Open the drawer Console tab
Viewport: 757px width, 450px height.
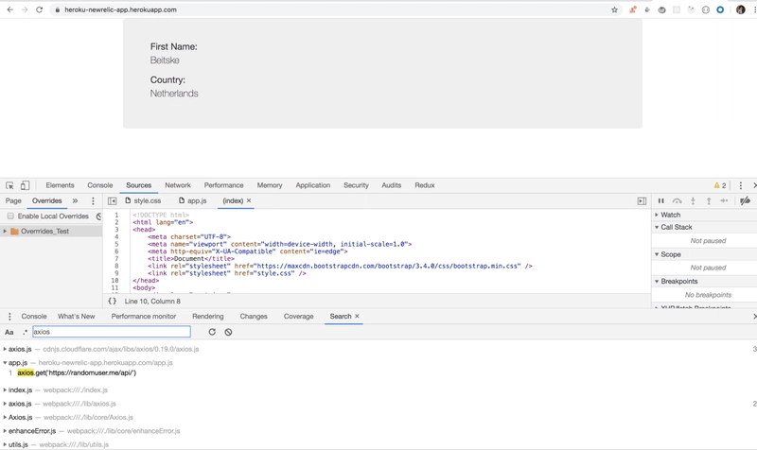[x=34, y=317]
